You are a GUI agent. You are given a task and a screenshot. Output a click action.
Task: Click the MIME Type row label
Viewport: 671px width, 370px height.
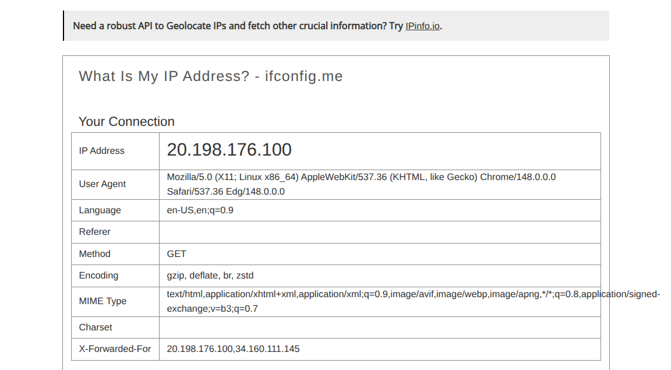(x=103, y=301)
